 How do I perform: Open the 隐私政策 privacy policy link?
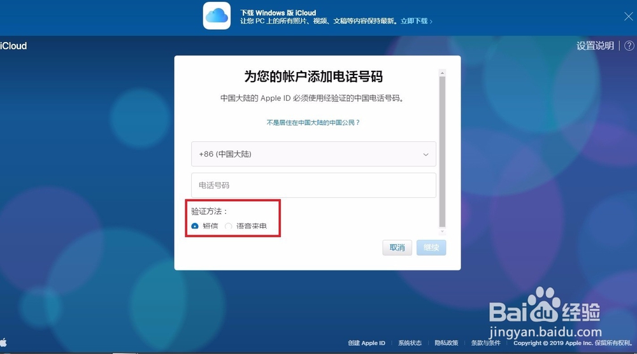(447, 343)
